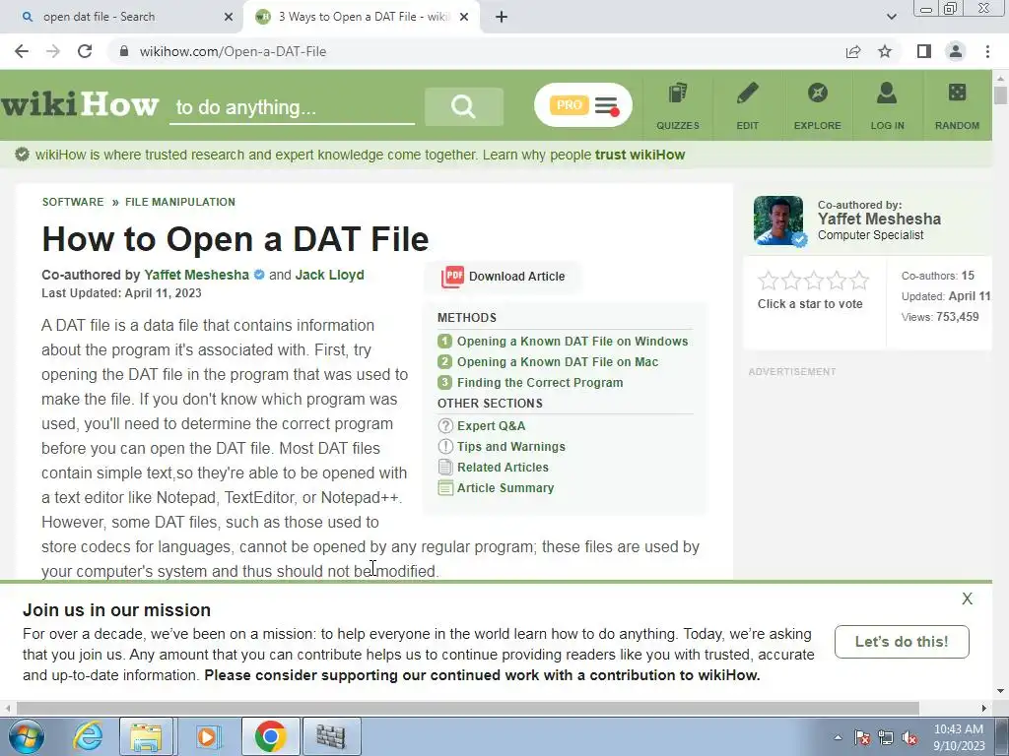Image resolution: width=1009 pixels, height=756 pixels.
Task: Go to the Related Articles section
Action: point(503,467)
